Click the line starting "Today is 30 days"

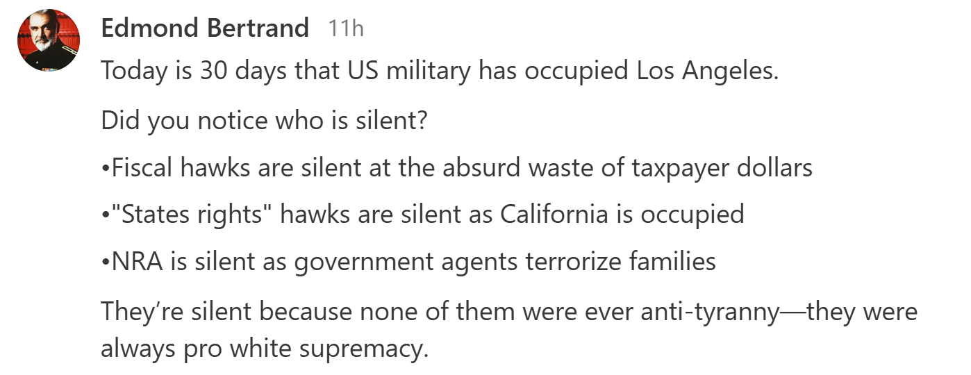439,72
